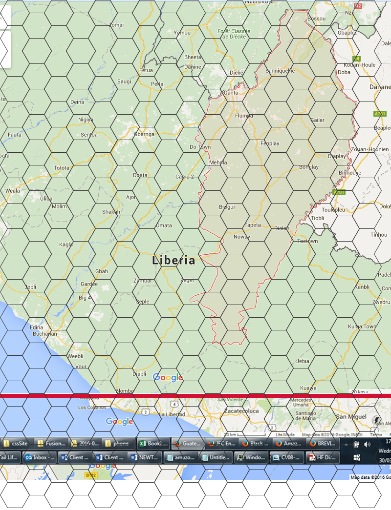This screenshot has width=391, height=510.
Task: Click the route 4 shield near La Libertad
Action: (x=174, y=404)
